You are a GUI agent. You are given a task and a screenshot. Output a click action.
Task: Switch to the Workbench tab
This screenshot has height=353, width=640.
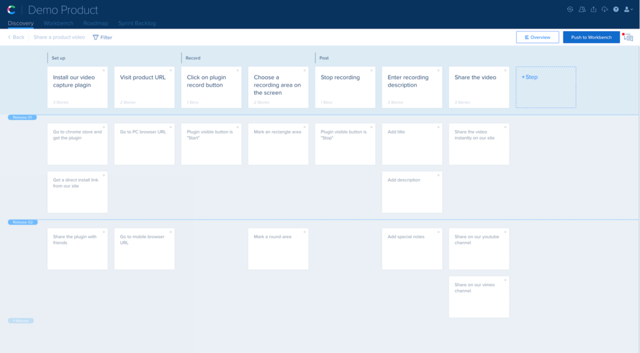[58, 23]
